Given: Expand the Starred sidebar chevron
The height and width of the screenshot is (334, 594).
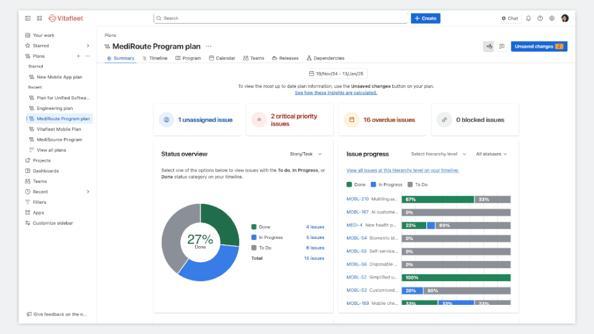Looking at the screenshot, I should click(88, 46).
